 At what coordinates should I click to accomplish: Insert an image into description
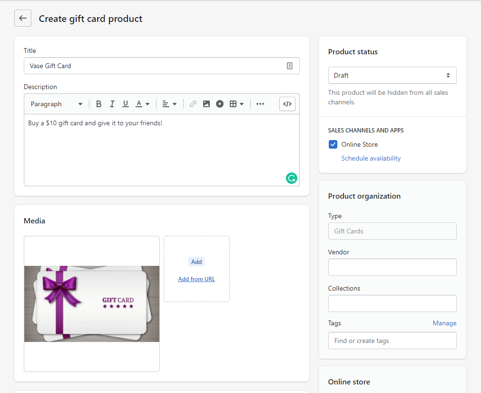coord(206,104)
